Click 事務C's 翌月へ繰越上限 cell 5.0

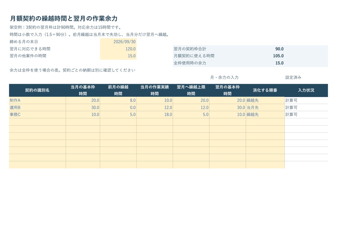[x=191, y=115]
